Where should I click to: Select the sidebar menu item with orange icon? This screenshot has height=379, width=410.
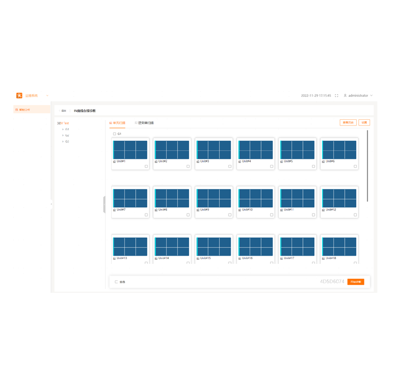pos(25,109)
